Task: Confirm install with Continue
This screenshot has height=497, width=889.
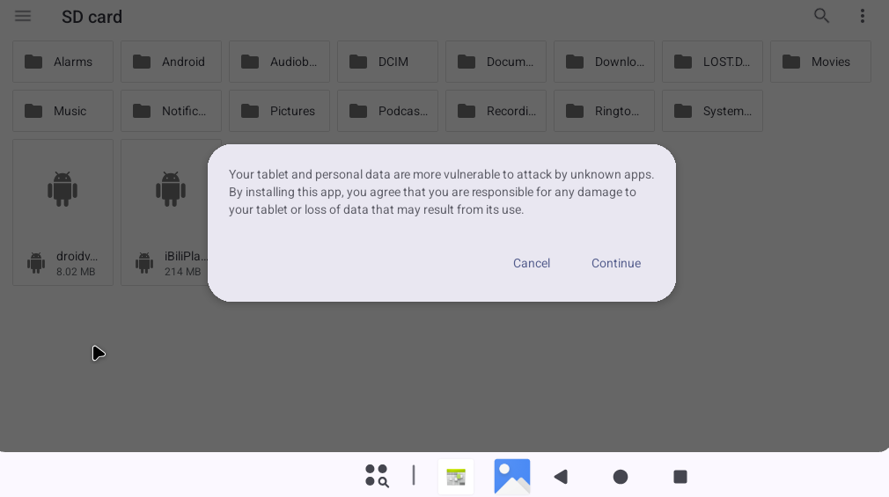Action: (x=616, y=263)
